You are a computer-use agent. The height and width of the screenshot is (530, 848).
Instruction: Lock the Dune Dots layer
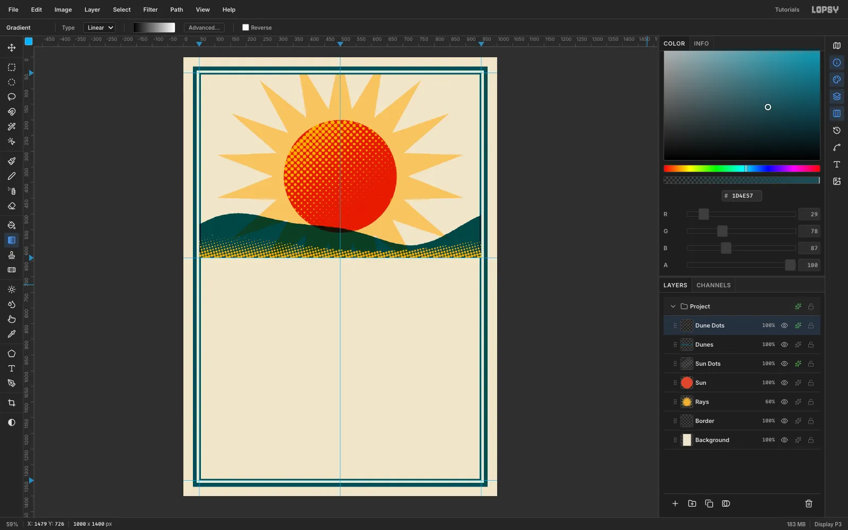click(811, 325)
